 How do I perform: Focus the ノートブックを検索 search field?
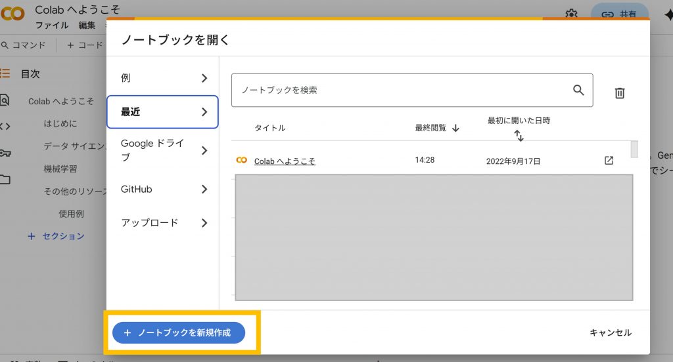[412, 90]
